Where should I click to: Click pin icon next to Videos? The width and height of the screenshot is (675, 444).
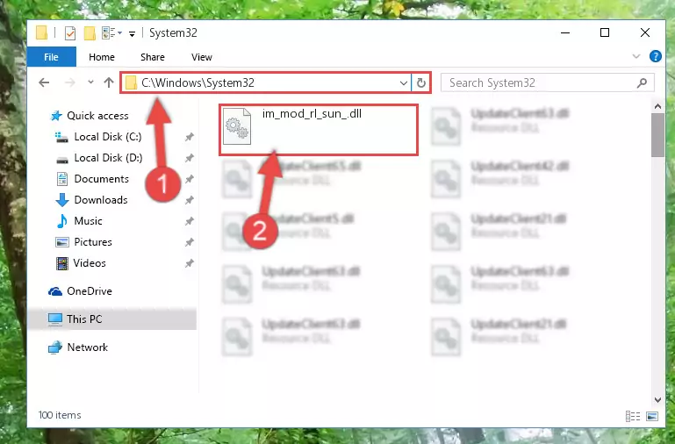point(190,263)
